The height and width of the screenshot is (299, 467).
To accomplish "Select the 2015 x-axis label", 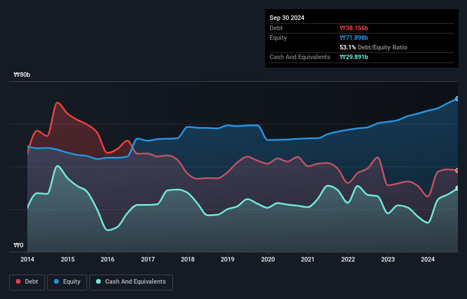I will (68, 259).
